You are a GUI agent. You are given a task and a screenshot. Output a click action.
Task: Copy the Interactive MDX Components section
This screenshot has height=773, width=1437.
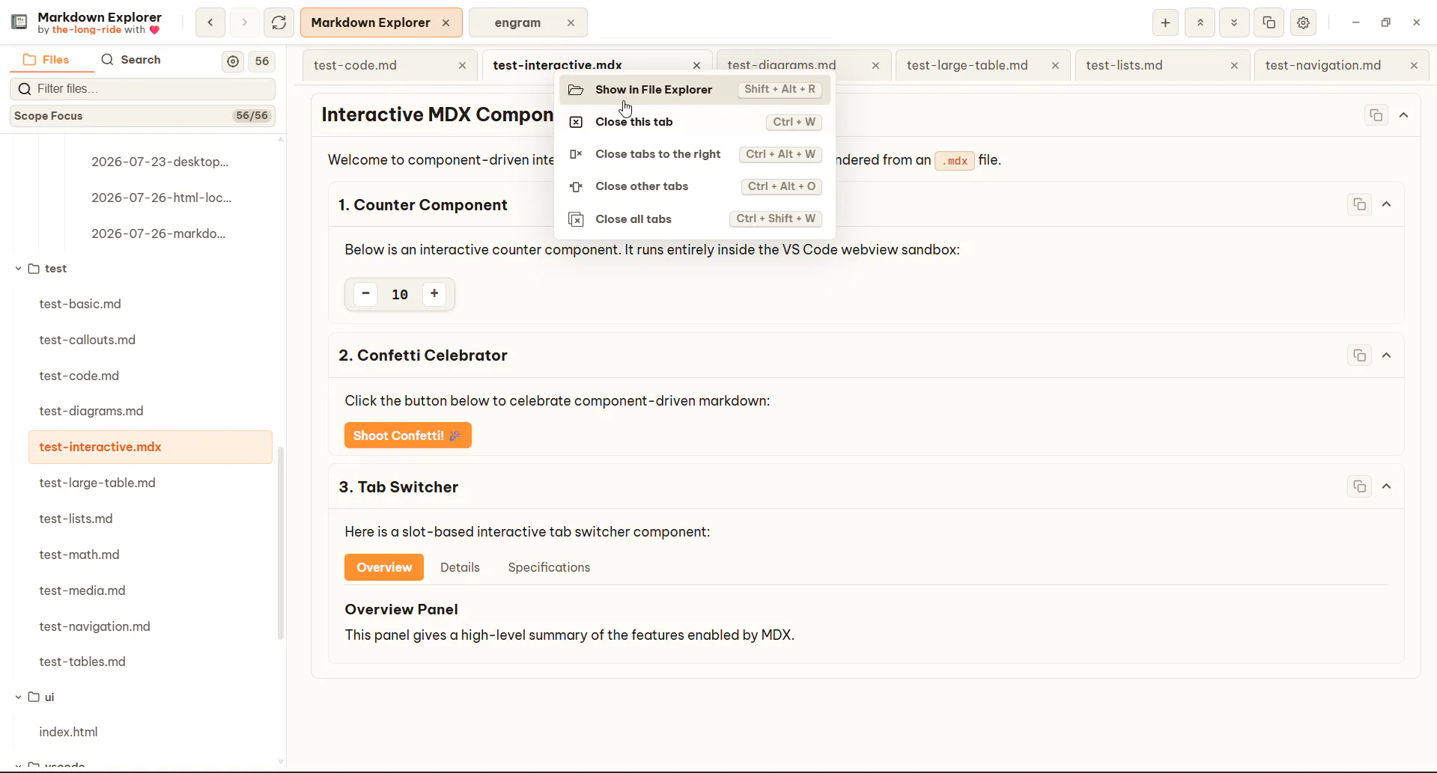1376,115
